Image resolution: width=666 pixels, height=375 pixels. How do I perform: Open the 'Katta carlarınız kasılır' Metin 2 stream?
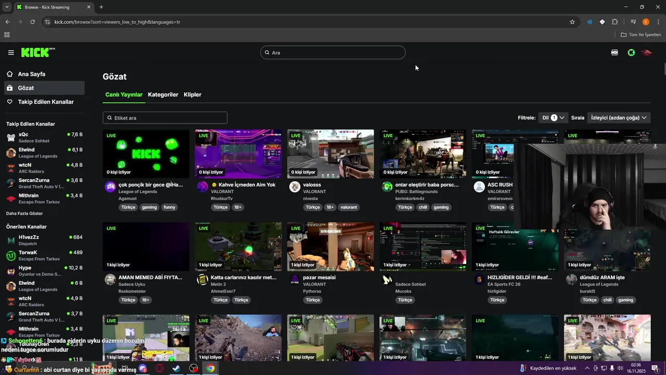pos(238,246)
